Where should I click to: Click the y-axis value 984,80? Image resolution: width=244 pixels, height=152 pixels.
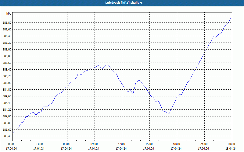[7, 90]
